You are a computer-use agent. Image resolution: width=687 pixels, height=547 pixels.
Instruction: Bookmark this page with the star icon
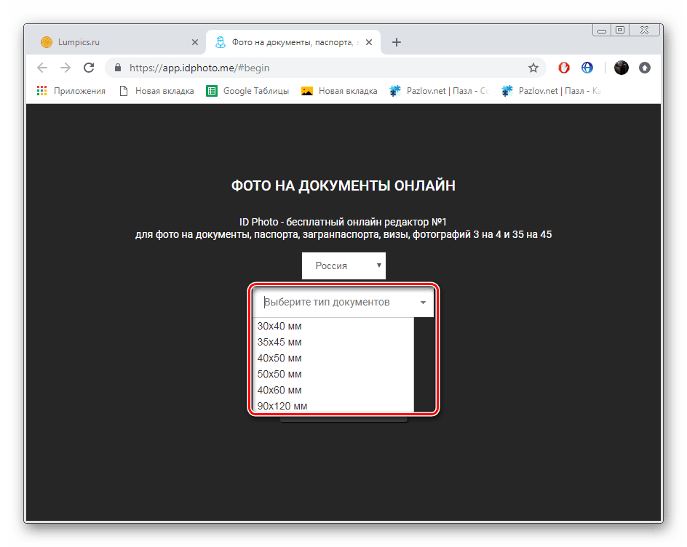click(533, 68)
